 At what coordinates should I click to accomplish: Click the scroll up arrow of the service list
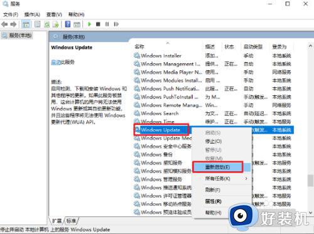tap(310, 46)
